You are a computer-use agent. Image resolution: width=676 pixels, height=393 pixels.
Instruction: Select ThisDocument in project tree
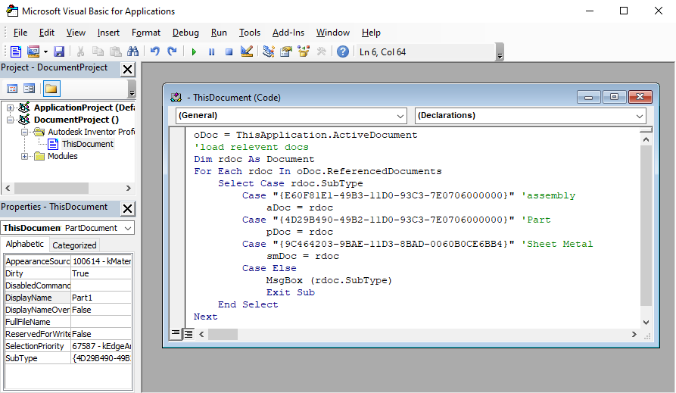click(87, 144)
